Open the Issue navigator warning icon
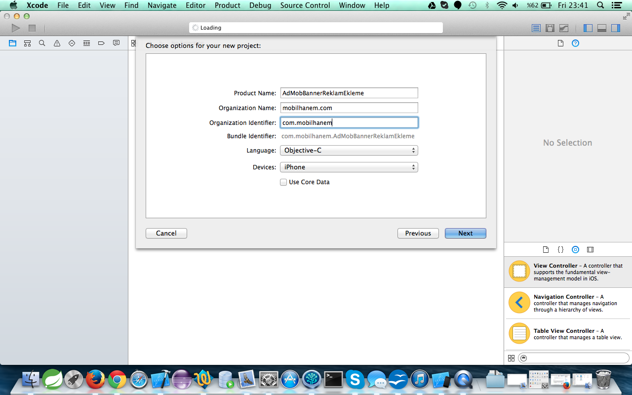Screen dimensions: 632x395 57,43
